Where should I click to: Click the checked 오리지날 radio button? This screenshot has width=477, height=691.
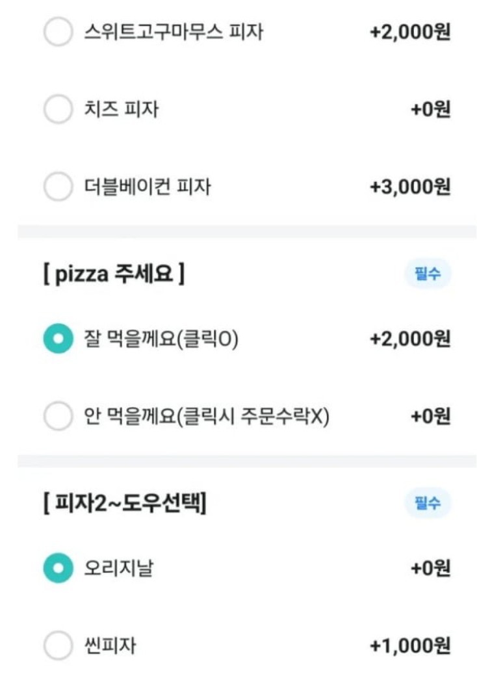58,568
